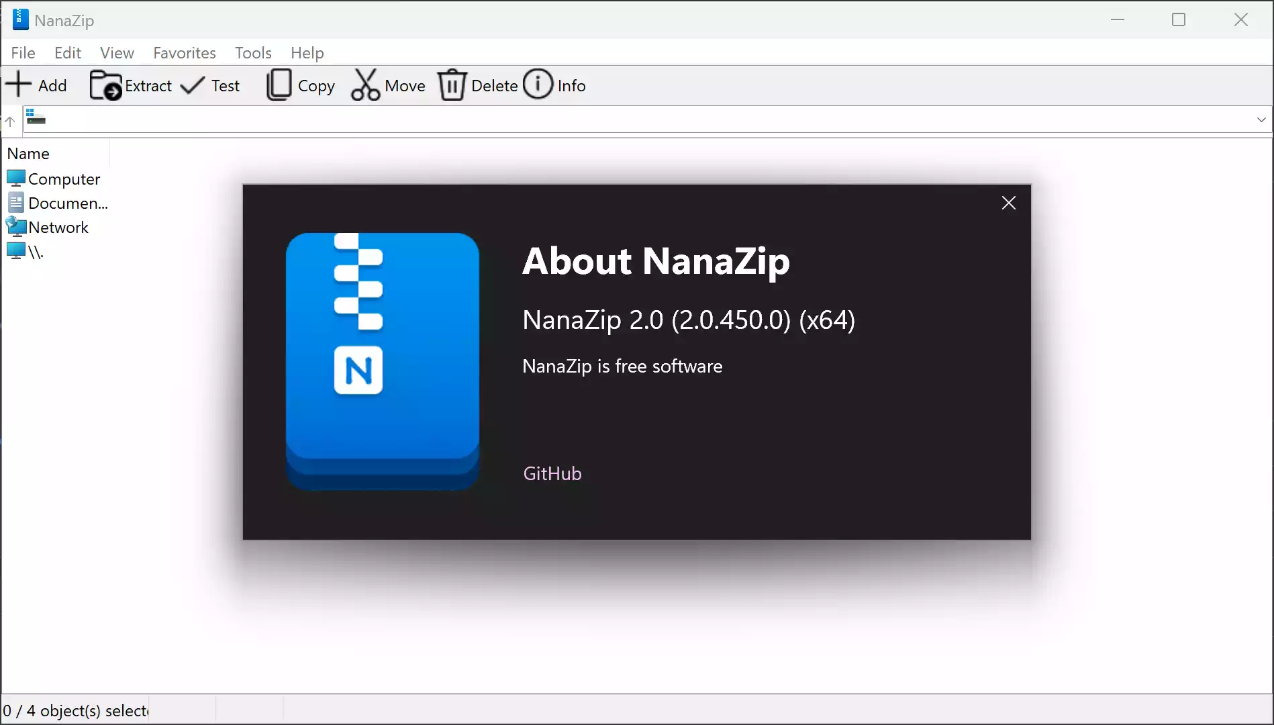Image resolution: width=1274 pixels, height=725 pixels.
Task: Click the Delete toolbar icon
Action: click(x=477, y=85)
